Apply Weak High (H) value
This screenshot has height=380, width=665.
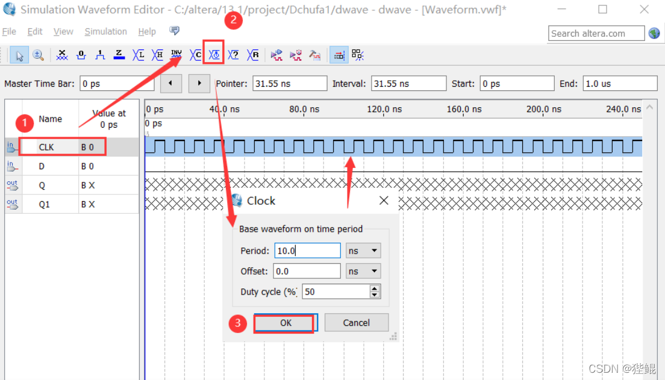[x=157, y=55]
